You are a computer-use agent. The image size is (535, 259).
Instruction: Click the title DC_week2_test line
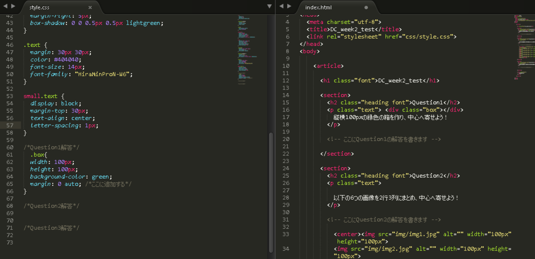pos(354,29)
